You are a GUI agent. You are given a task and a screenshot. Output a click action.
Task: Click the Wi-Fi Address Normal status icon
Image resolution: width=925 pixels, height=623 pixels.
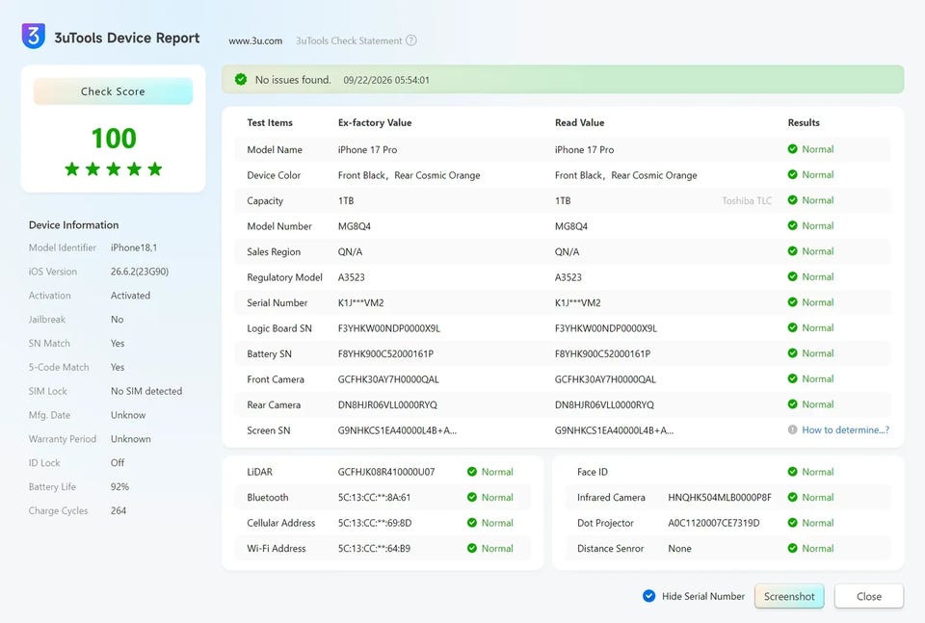[472, 548]
